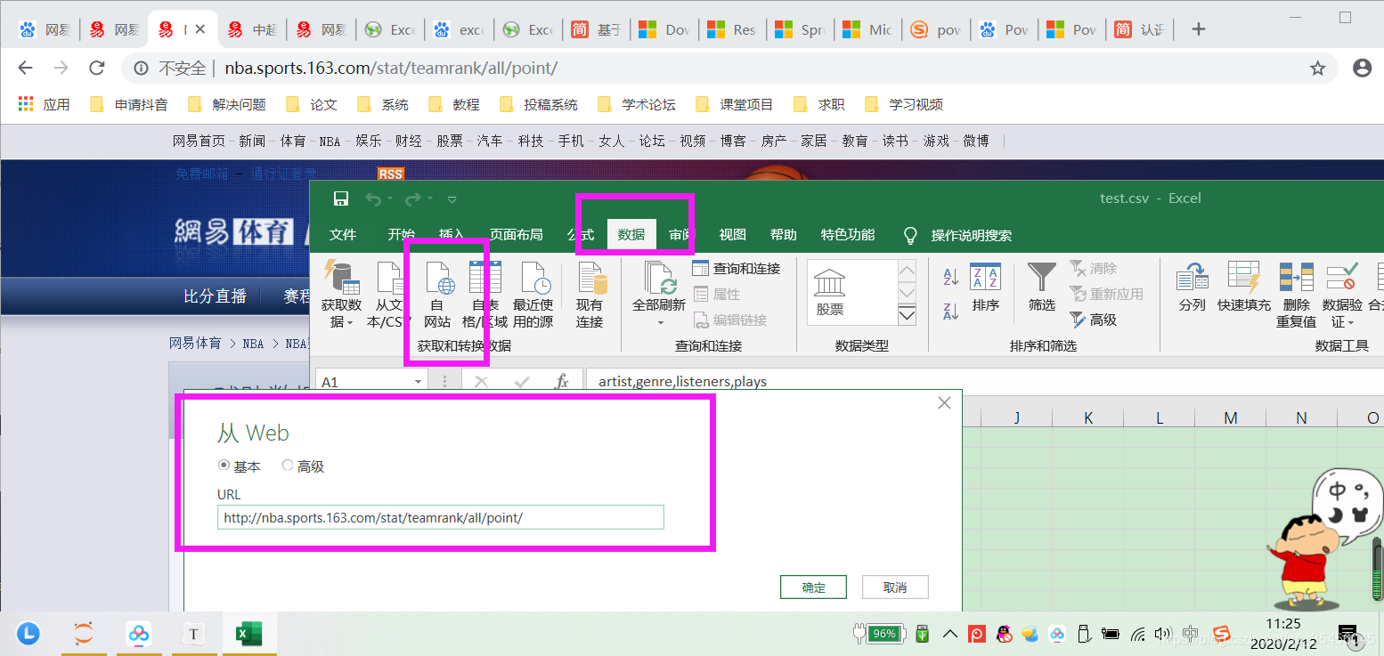
Task: Click the Insert Function fx icon
Action: [x=561, y=382]
